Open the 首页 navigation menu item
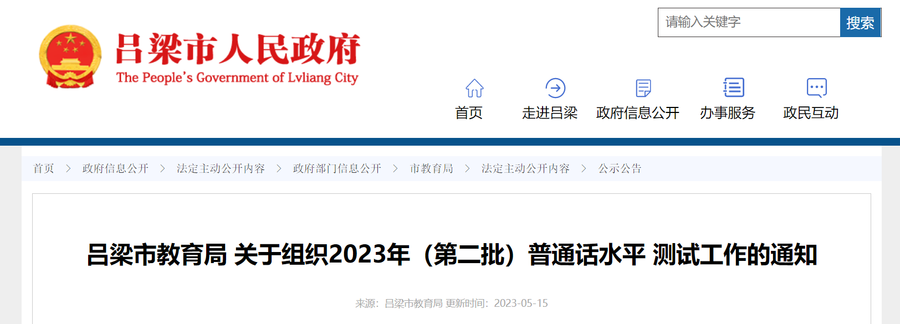This screenshot has height=324, width=900. tap(469, 113)
